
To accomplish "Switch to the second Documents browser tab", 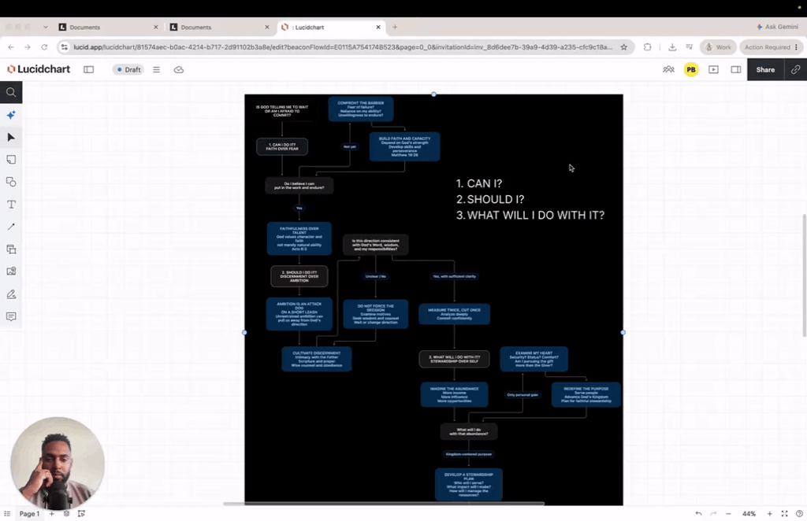I will pos(220,28).
